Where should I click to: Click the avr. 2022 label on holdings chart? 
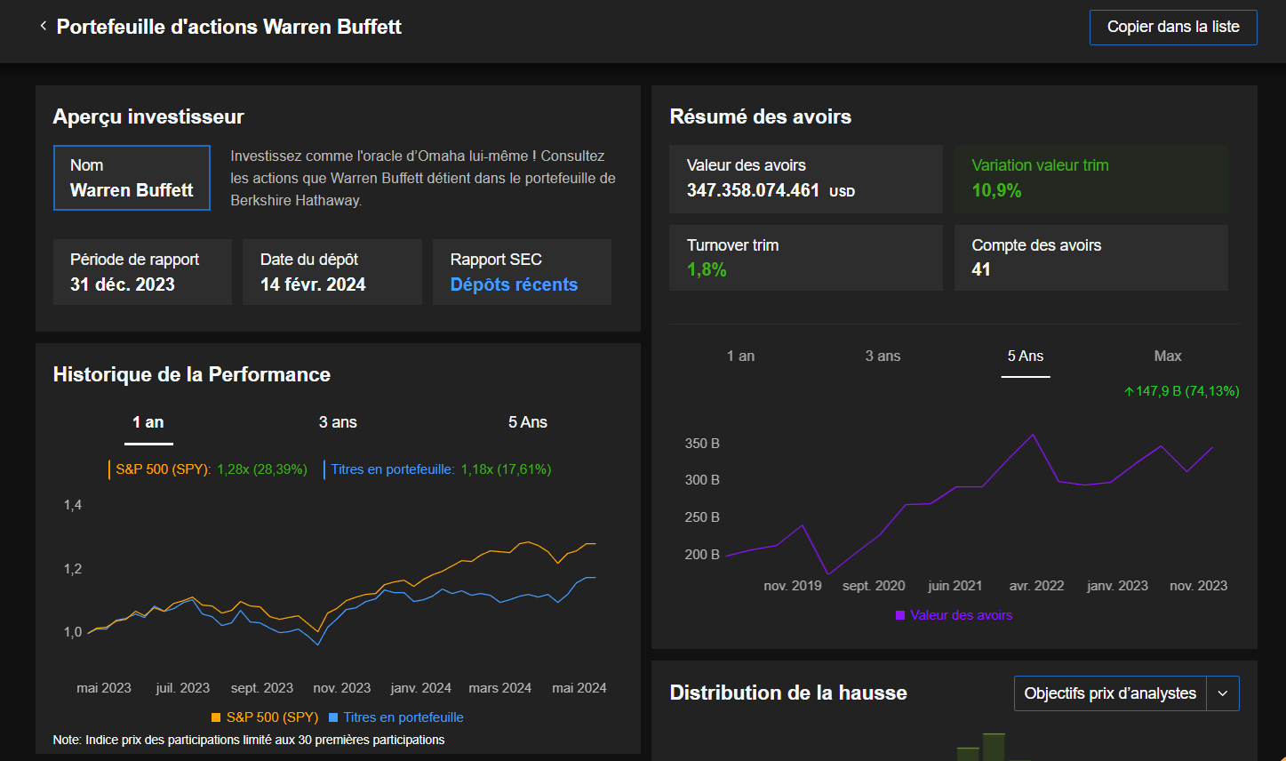tap(1036, 586)
